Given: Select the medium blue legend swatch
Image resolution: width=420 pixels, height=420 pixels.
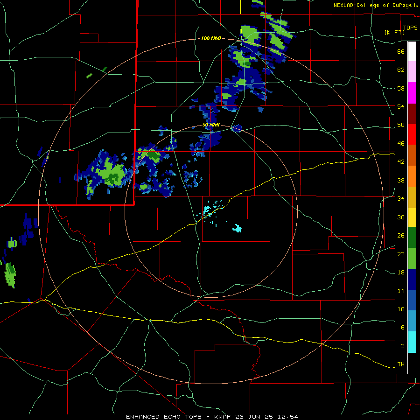Looking at the screenshot, I should point(412,300).
